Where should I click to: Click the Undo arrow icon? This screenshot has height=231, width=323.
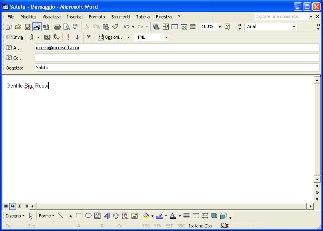coord(127,27)
